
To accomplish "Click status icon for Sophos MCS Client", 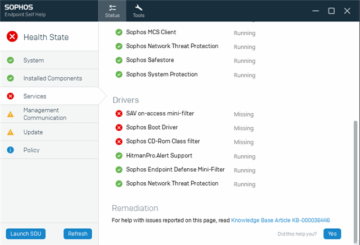I will click(119, 33).
